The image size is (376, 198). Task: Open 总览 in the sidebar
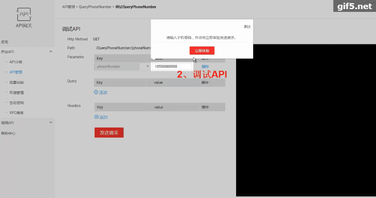[4, 42]
